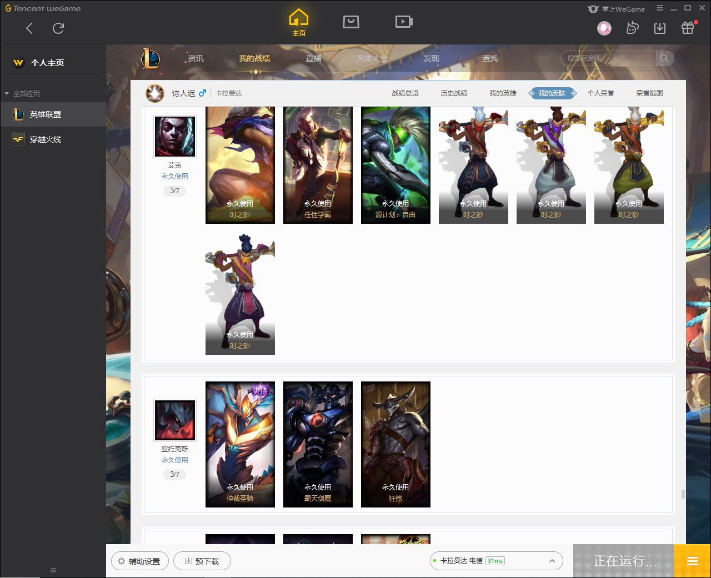Open the 直播 tab
The height and width of the screenshot is (578, 711).
[x=314, y=58]
